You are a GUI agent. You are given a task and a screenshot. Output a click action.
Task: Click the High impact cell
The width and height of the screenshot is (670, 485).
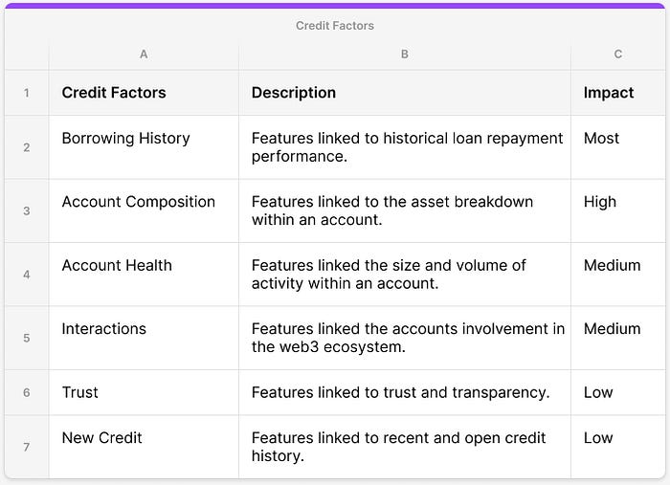tap(600, 202)
